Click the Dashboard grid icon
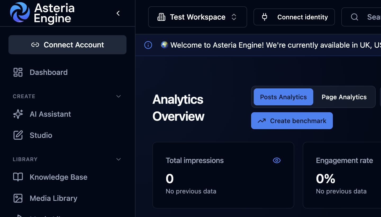Viewport: 381px width, 217px height. (x=18, y=72)
